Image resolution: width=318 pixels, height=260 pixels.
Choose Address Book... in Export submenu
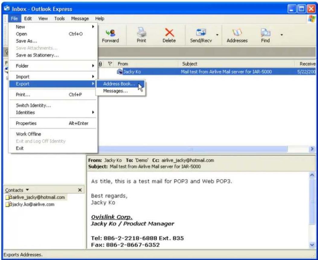[x=120, y=84]
